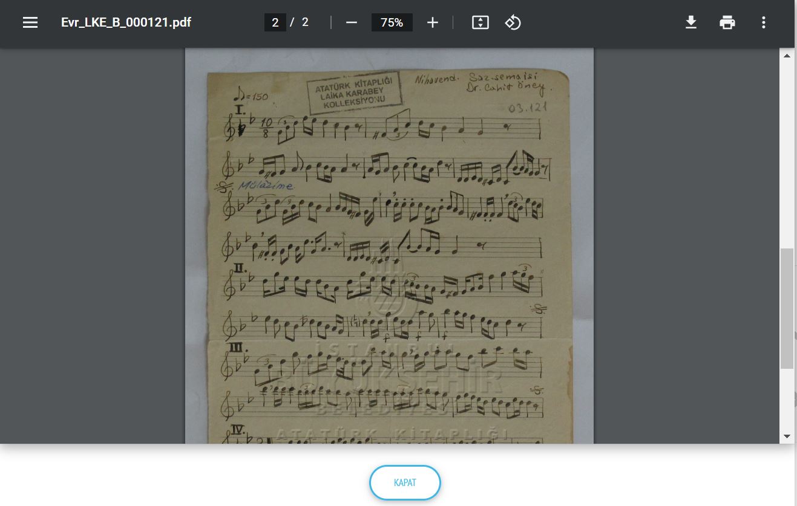The width and height of the screenshot is (797, 506).
Task: Click the scrollbar up arrow
Action: [787, 56]
